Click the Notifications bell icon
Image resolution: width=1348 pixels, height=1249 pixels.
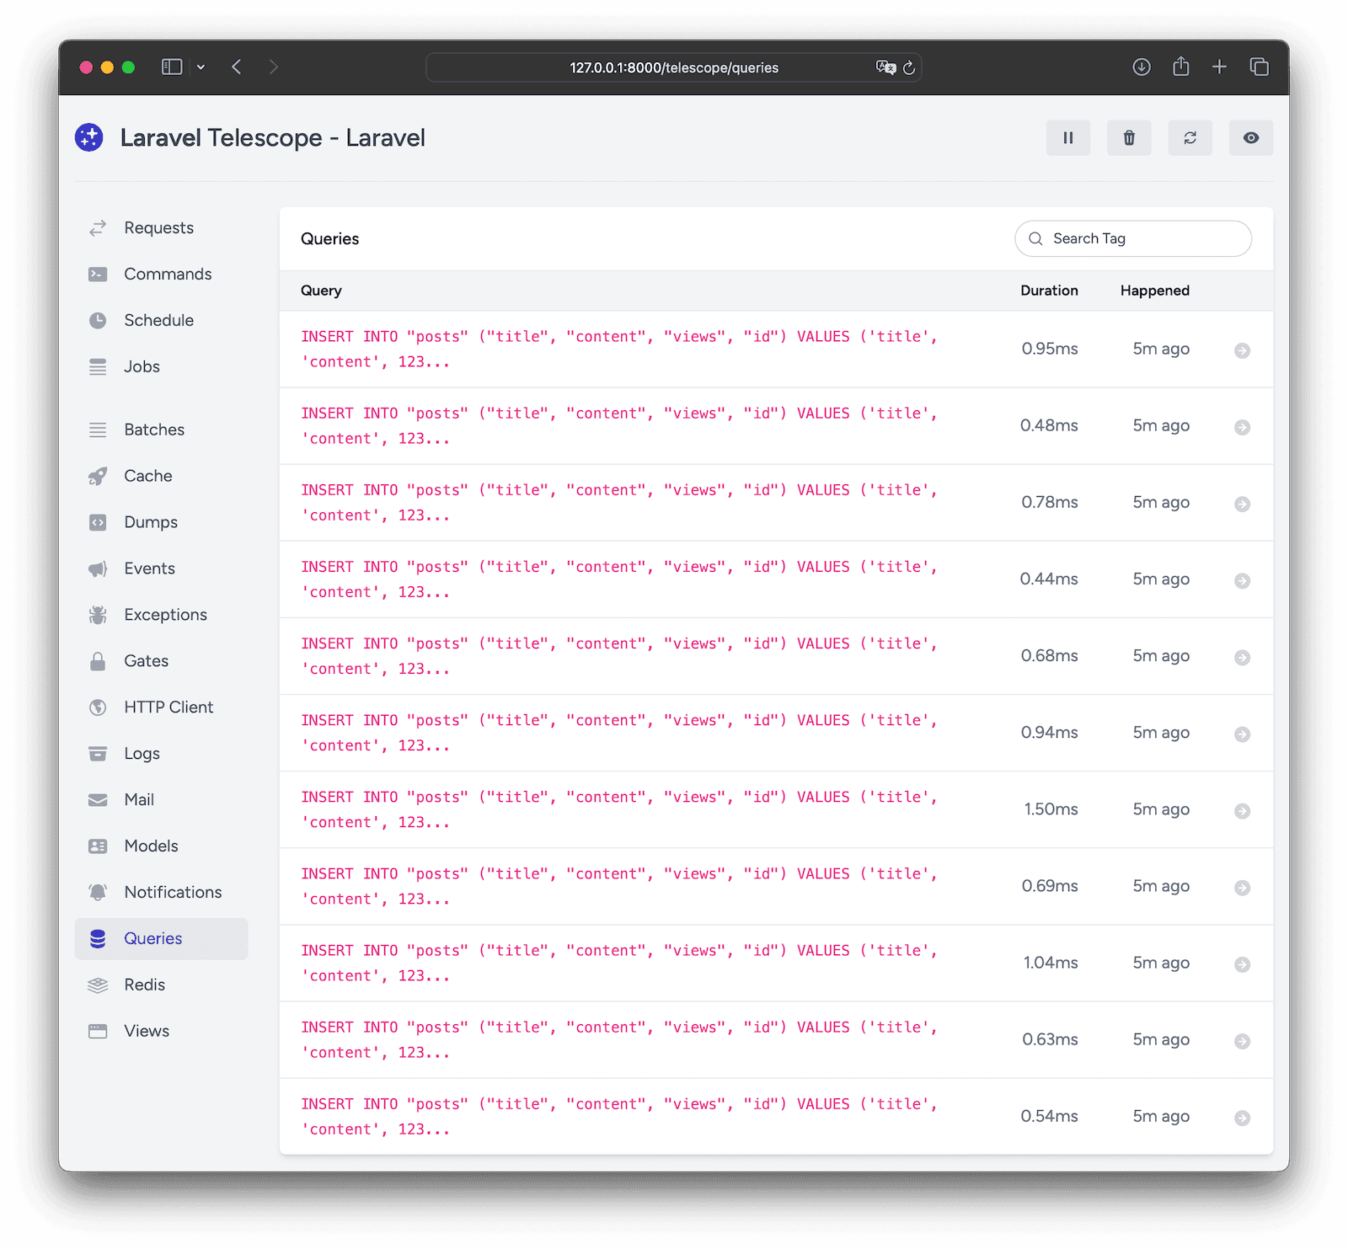pos(98,893)
